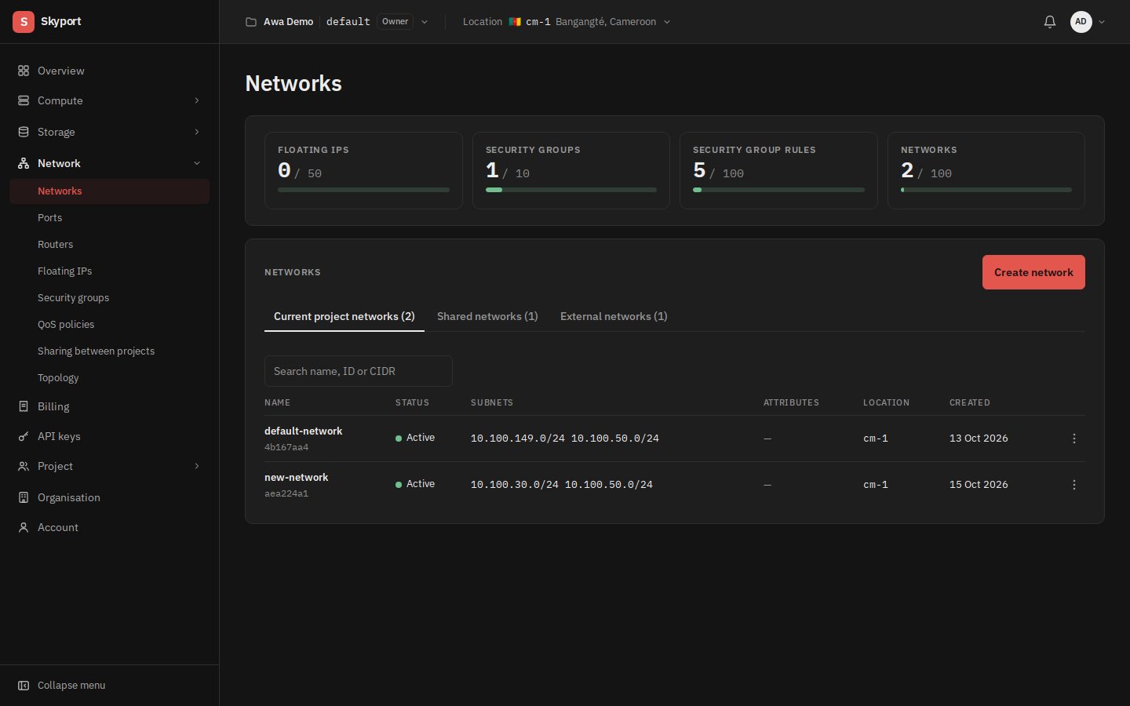
Task: Go to Security groups page
Action: coord(73,297)
